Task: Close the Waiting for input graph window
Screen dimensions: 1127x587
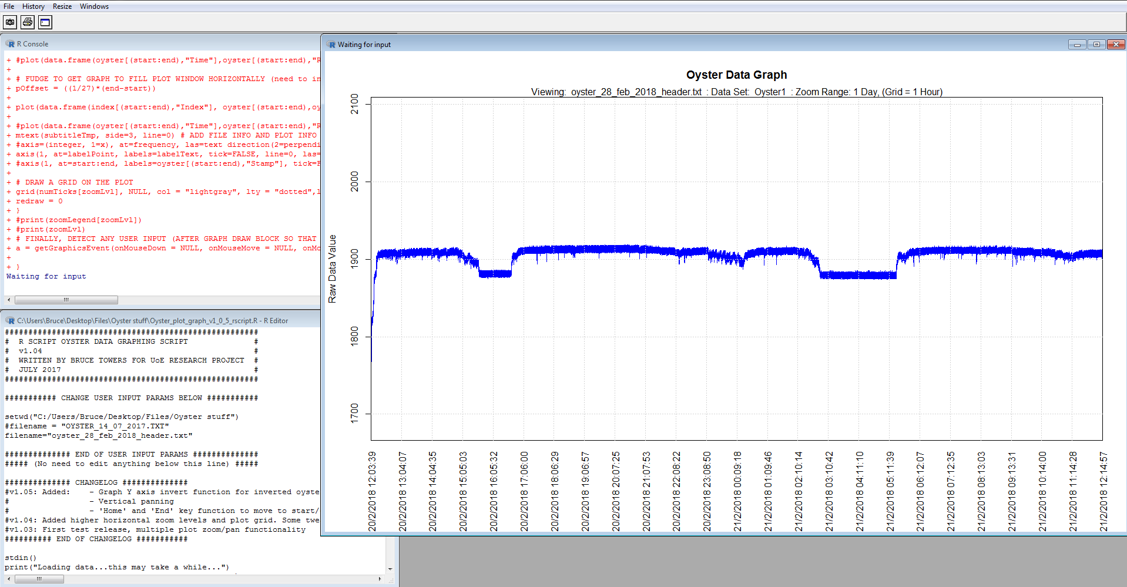Action: tap(1116, 45)
